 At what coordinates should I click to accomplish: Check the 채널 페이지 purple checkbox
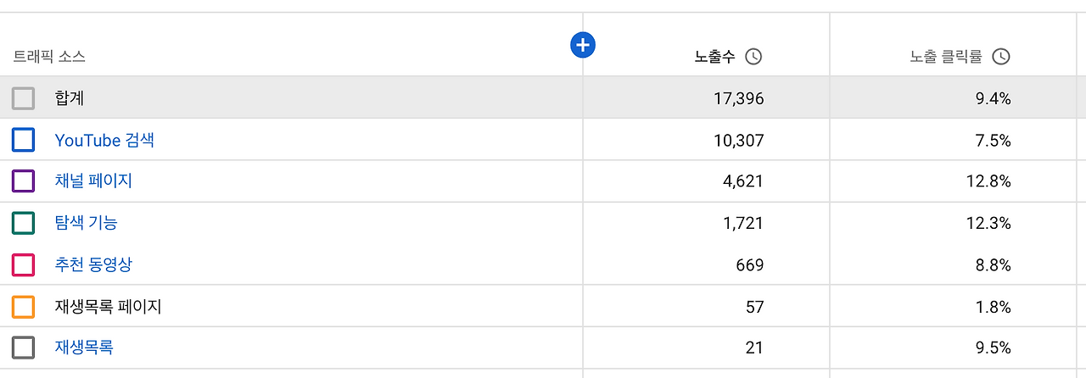24,181
